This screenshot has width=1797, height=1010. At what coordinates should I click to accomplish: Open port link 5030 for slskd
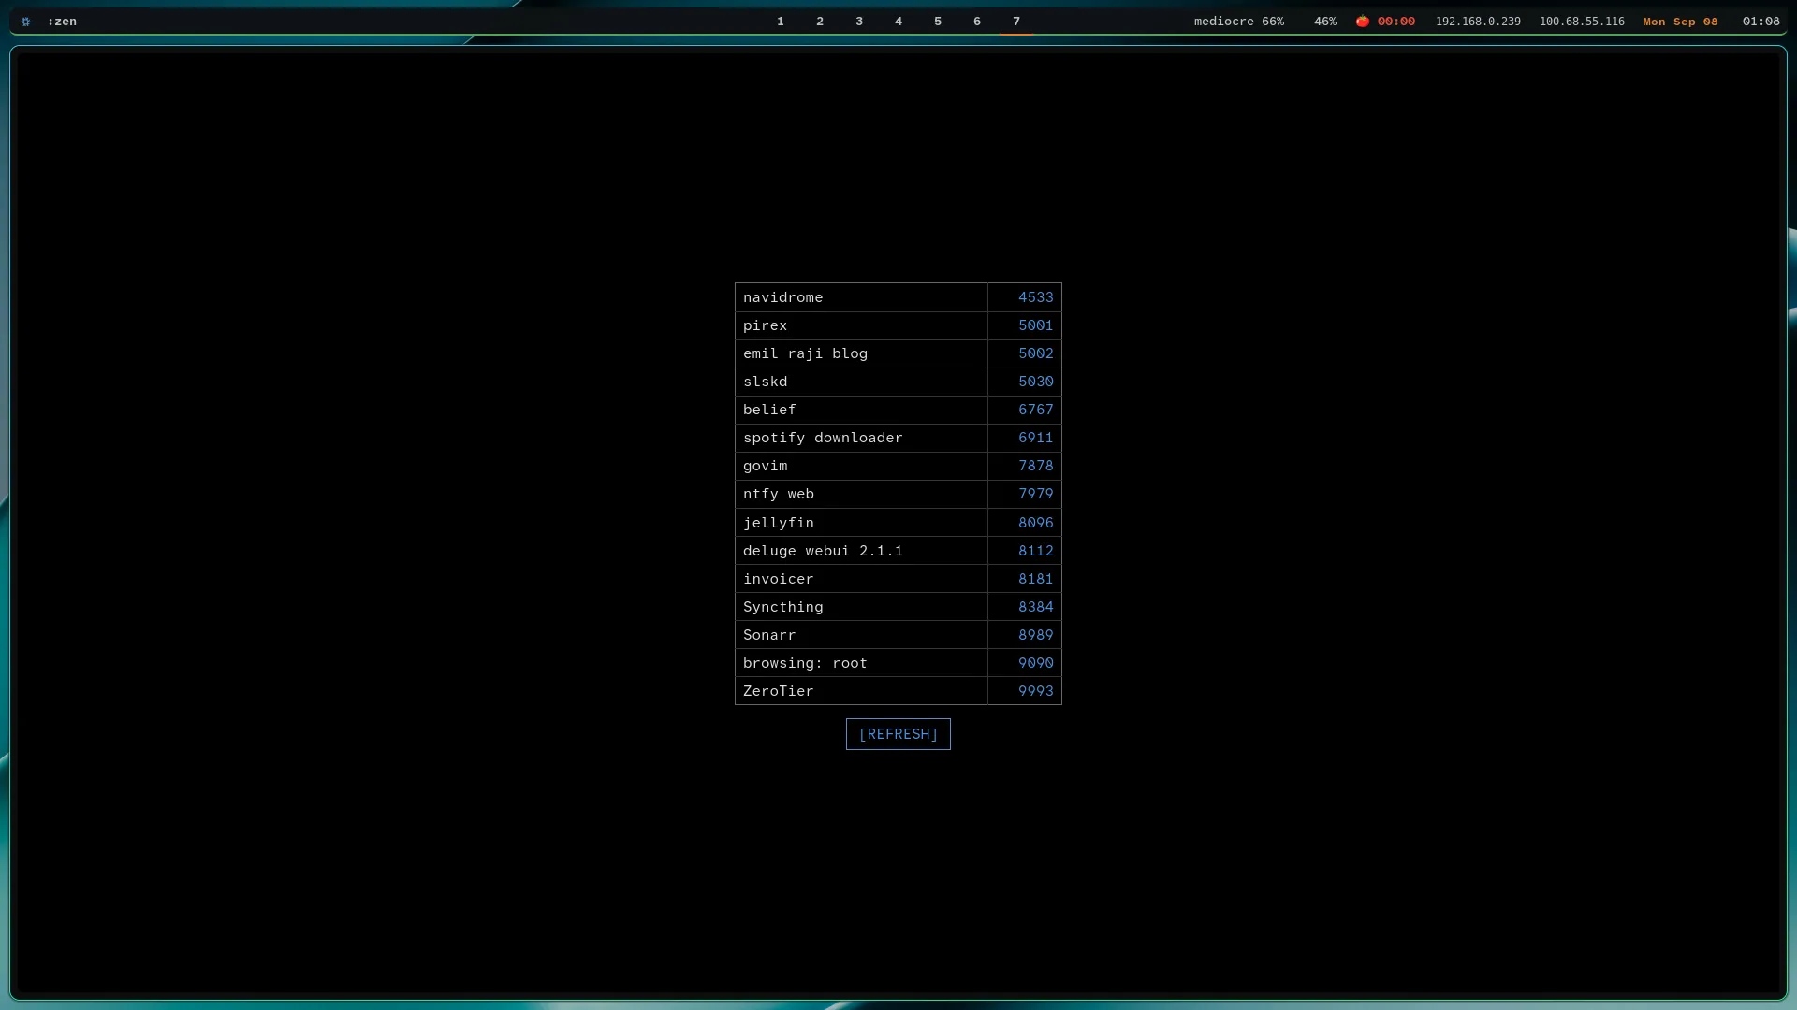[1035, 382]
